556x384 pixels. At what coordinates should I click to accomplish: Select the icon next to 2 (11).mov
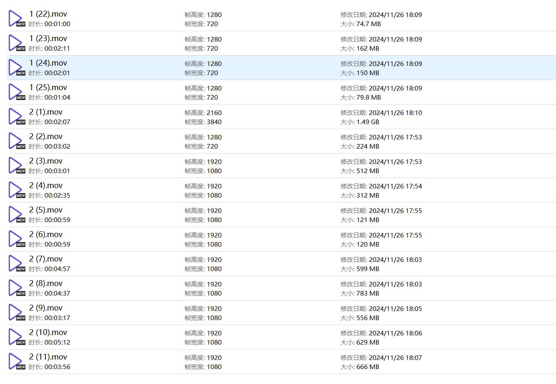16,362
